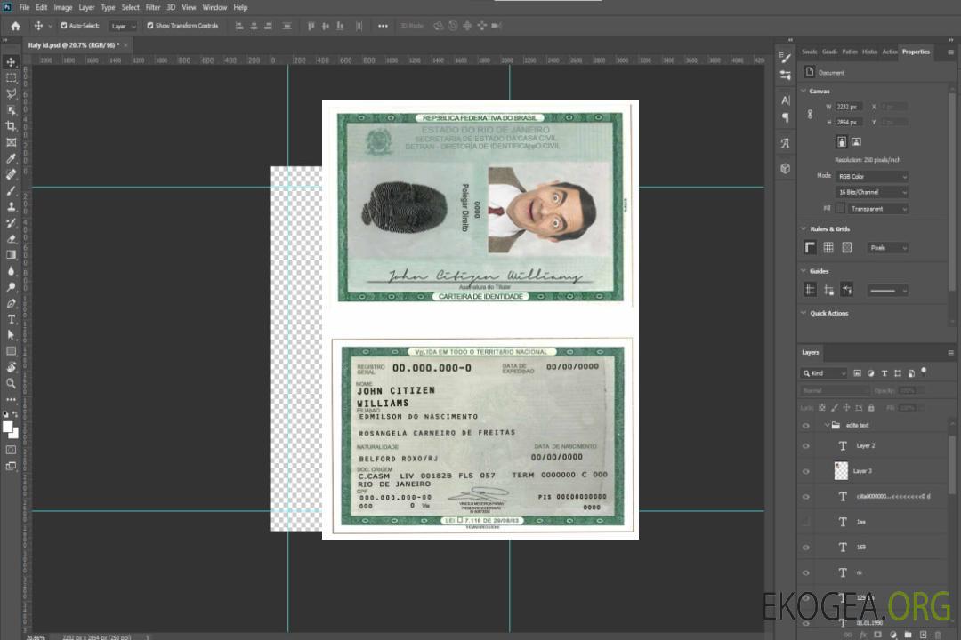Open the guide line style dropdown
961x640 pixels.
[888, 291]
